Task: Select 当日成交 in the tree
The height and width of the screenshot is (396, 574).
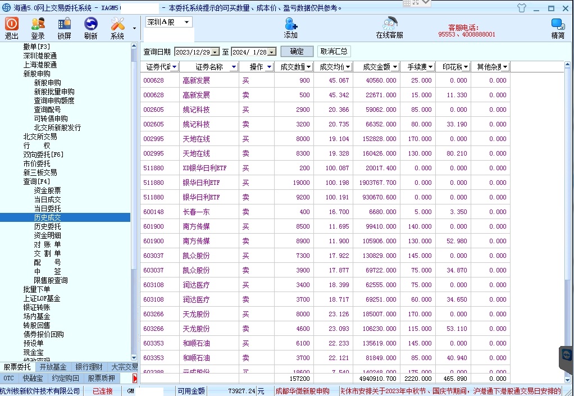Action: click(47, 199)
